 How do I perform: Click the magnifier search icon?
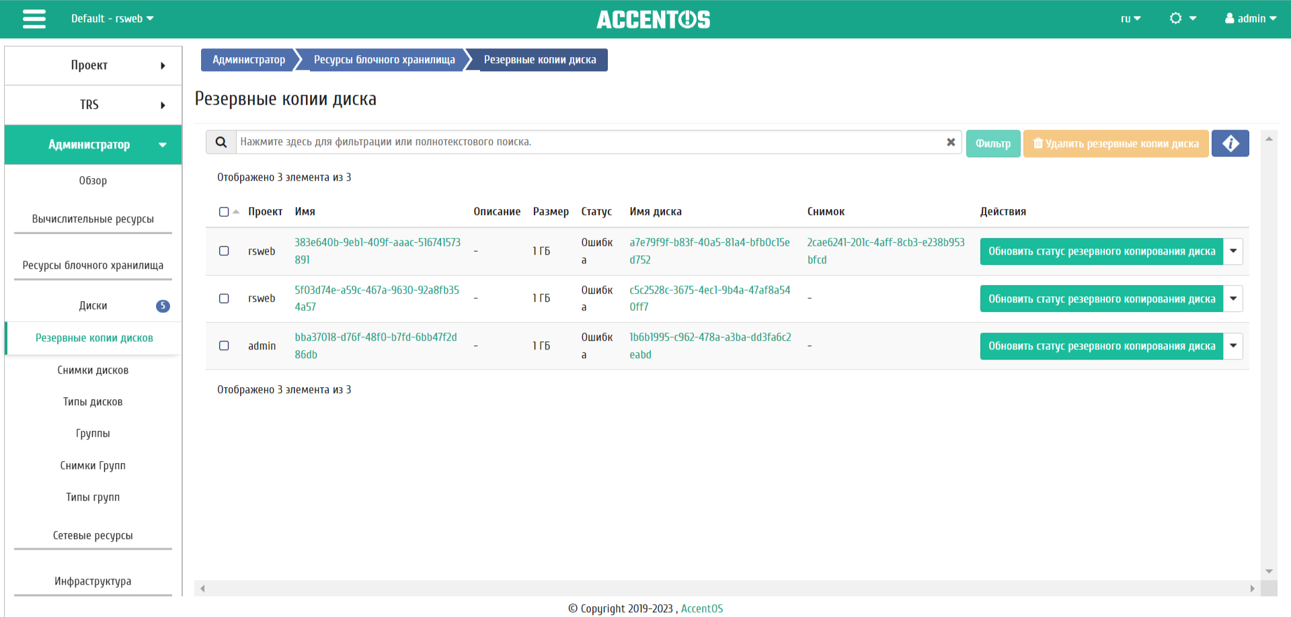(221, 142)
